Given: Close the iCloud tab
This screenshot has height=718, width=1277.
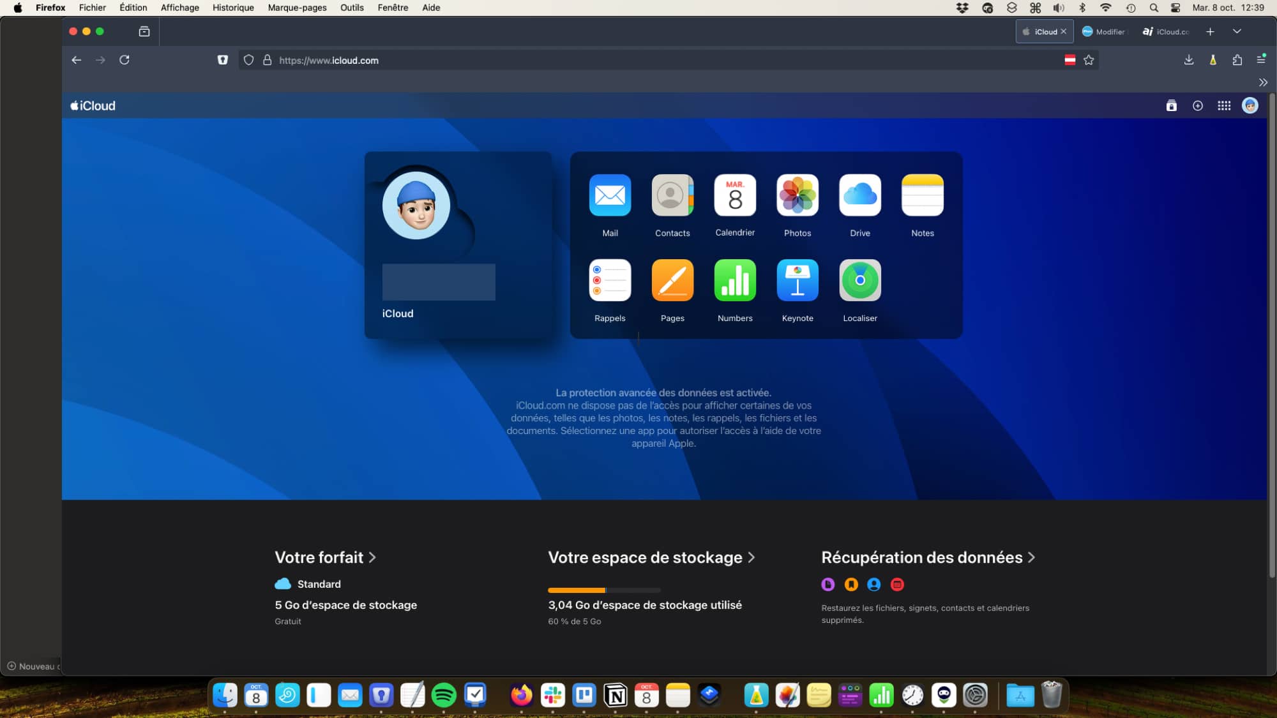Looking at the screenshot, I should click(x=1063, y=31).
